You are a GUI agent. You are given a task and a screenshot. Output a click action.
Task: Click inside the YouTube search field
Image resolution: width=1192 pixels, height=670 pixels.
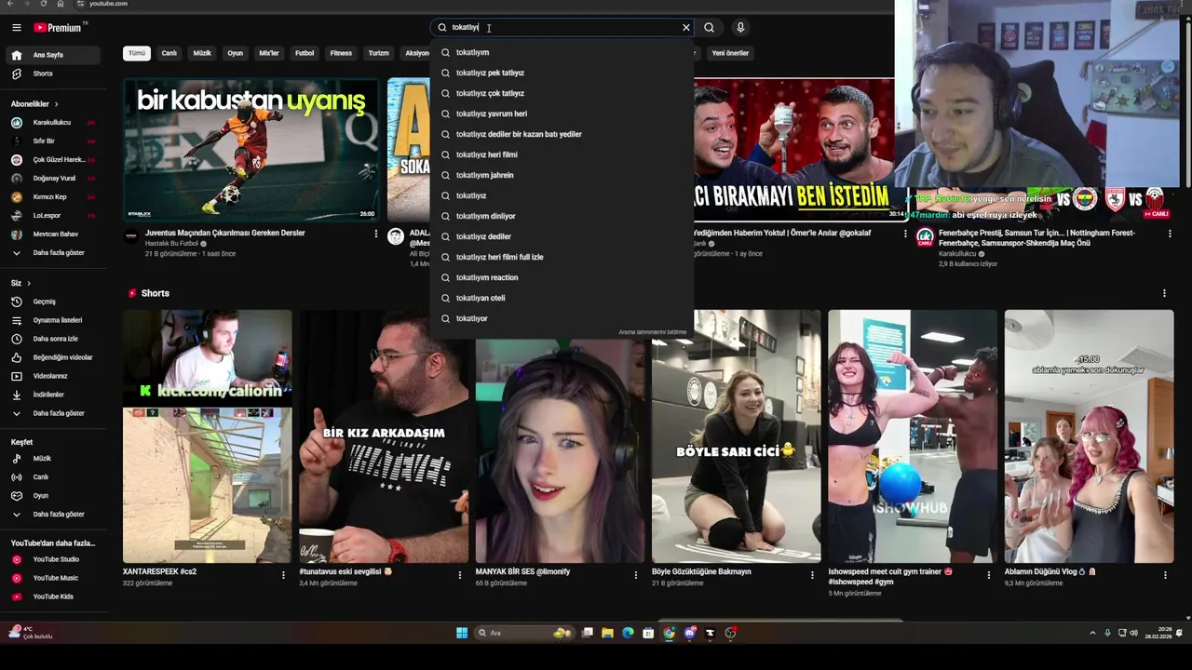click(x=563, y=28)
